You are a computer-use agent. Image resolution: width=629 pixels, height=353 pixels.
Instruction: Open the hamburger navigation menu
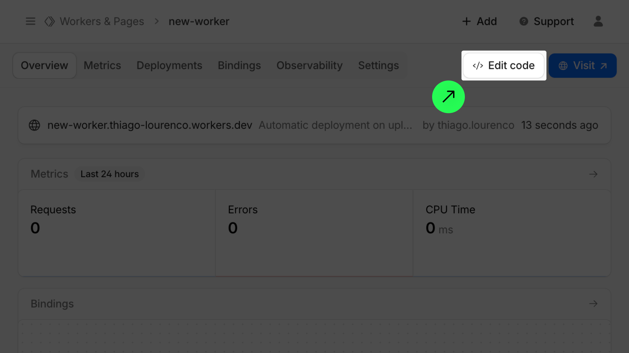(30, 21)
